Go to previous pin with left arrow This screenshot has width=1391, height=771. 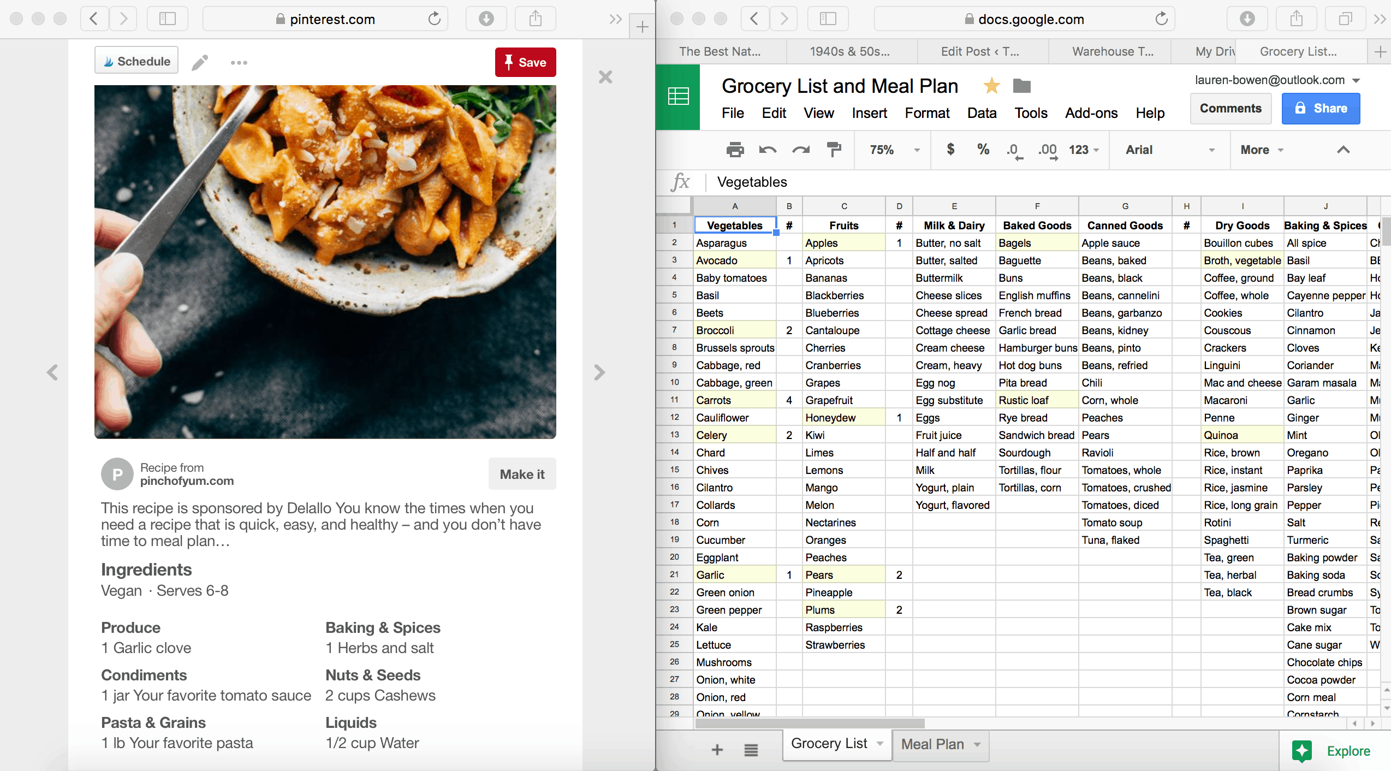tap(52, 372)
